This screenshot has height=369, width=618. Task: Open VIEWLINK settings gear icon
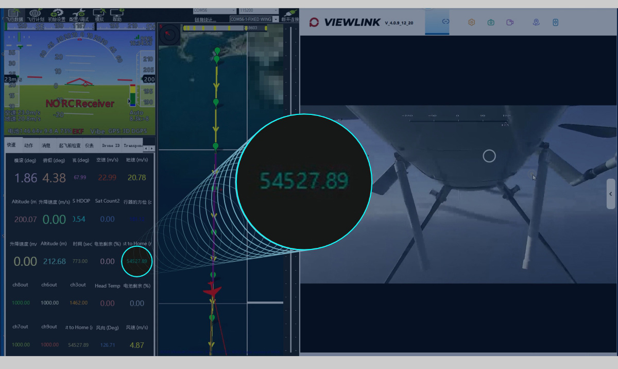471,22
